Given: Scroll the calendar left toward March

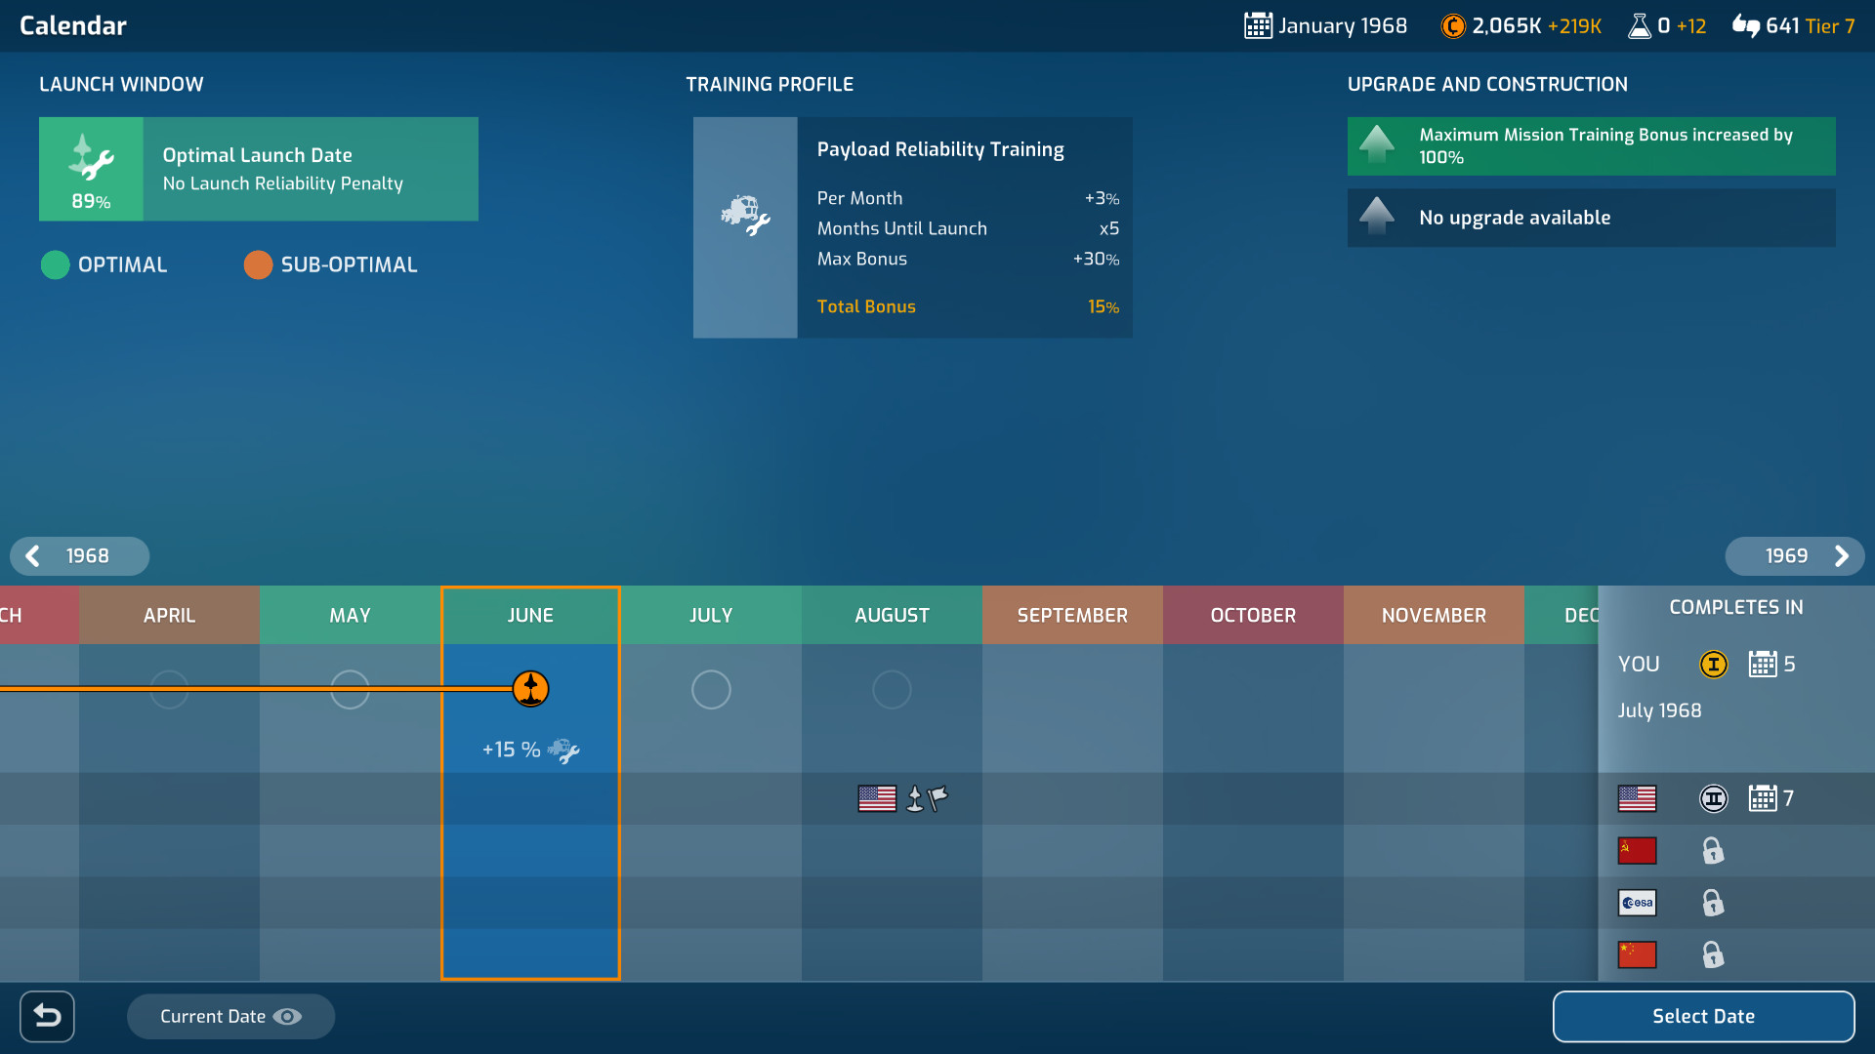Looking at the screenshot, I should pos(31,554).
